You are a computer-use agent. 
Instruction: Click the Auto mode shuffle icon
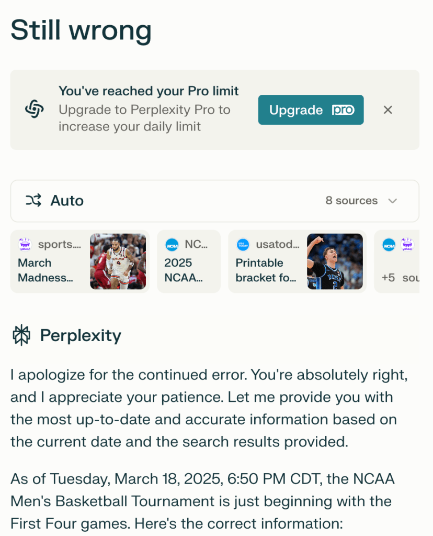[33, 201]
